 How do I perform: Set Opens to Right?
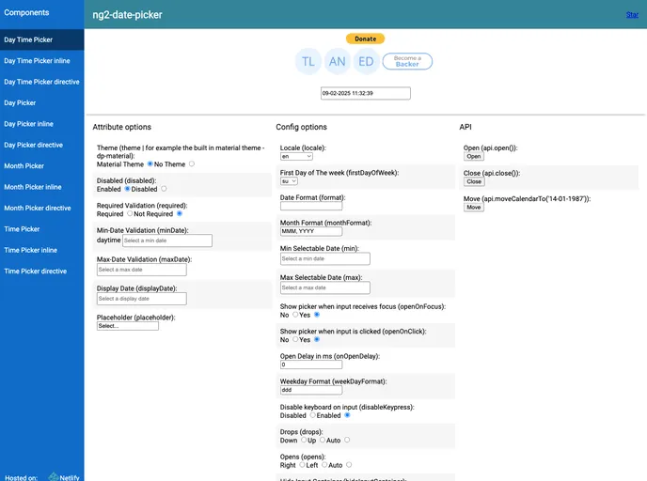coord(302,464)
